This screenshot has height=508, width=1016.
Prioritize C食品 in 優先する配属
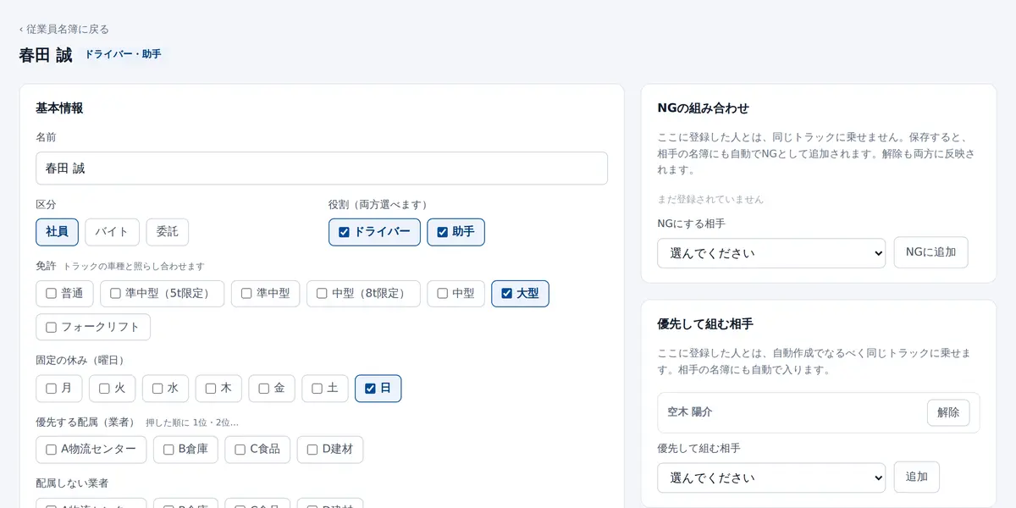pyautogui.click(x=257, y=450)
